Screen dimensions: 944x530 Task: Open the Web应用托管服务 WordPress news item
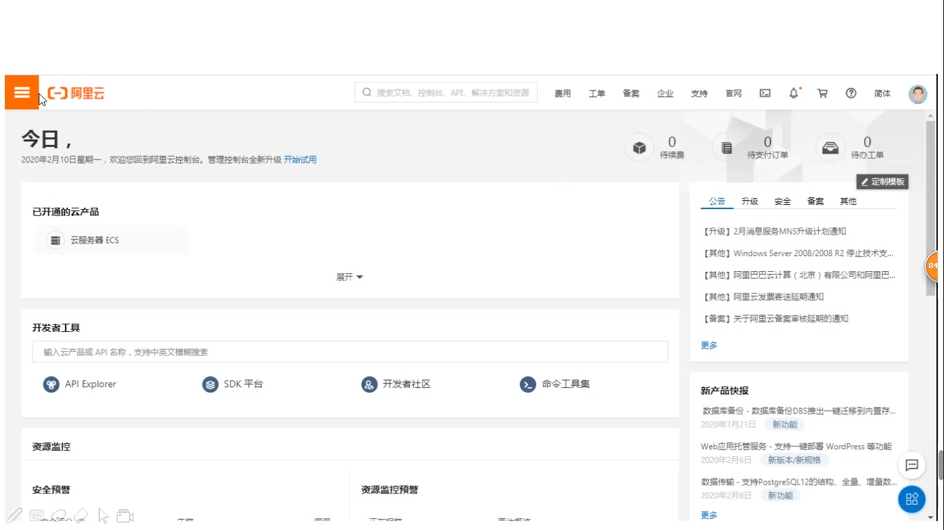[796, 446]
